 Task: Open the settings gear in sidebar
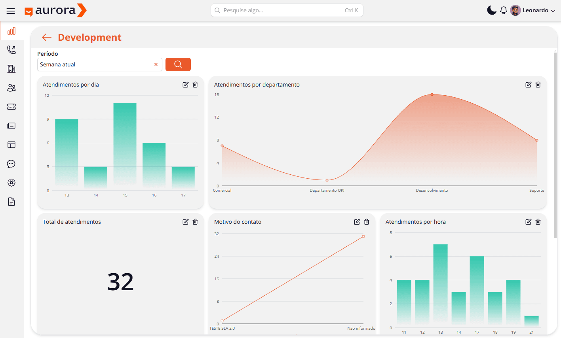11,183
